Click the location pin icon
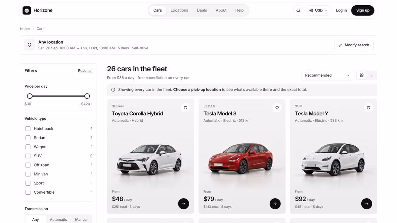The image size is (397, 223). point(29,45)
